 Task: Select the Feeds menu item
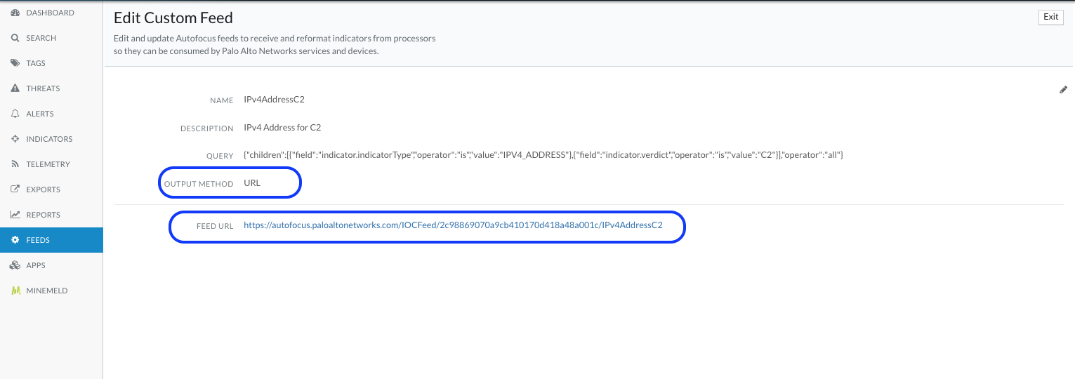pos(51,240)
